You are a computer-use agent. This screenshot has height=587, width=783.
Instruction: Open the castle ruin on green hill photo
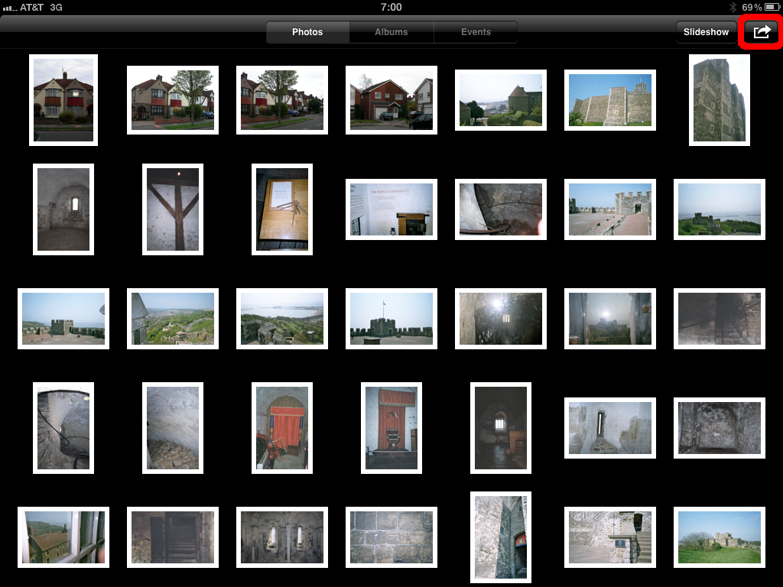coord(719,537)
